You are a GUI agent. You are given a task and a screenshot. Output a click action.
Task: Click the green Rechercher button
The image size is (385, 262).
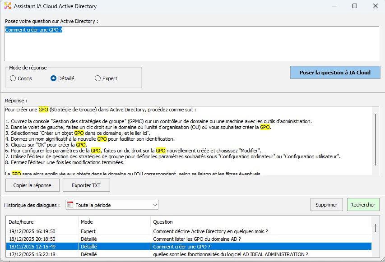tap(362, 205)
